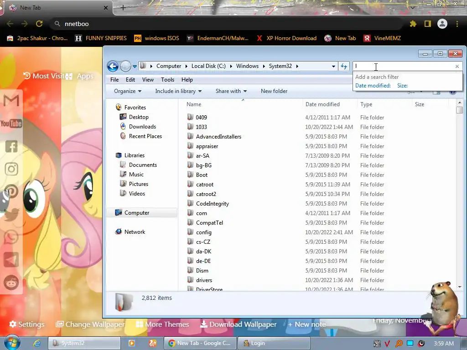Select the AdvancedInstallers folder icon
467x350 pixels.
coord(191,136)
